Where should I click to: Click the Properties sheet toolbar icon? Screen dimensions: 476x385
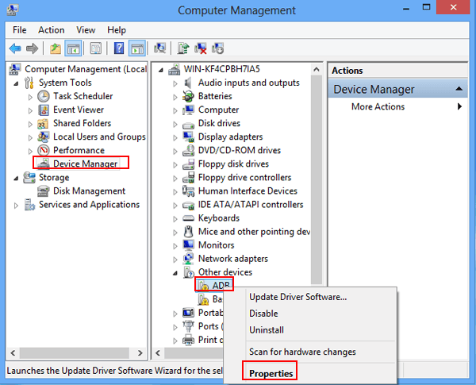coord(96,48)
